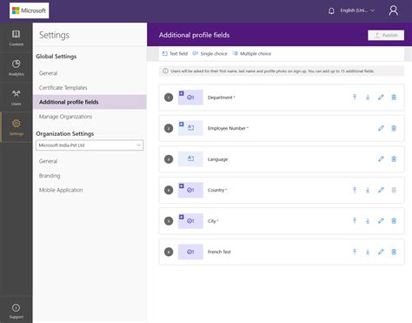Delete the Employee Number field
Image resolution: width=412 pixels, height=323 pixels.
(394, 128)
